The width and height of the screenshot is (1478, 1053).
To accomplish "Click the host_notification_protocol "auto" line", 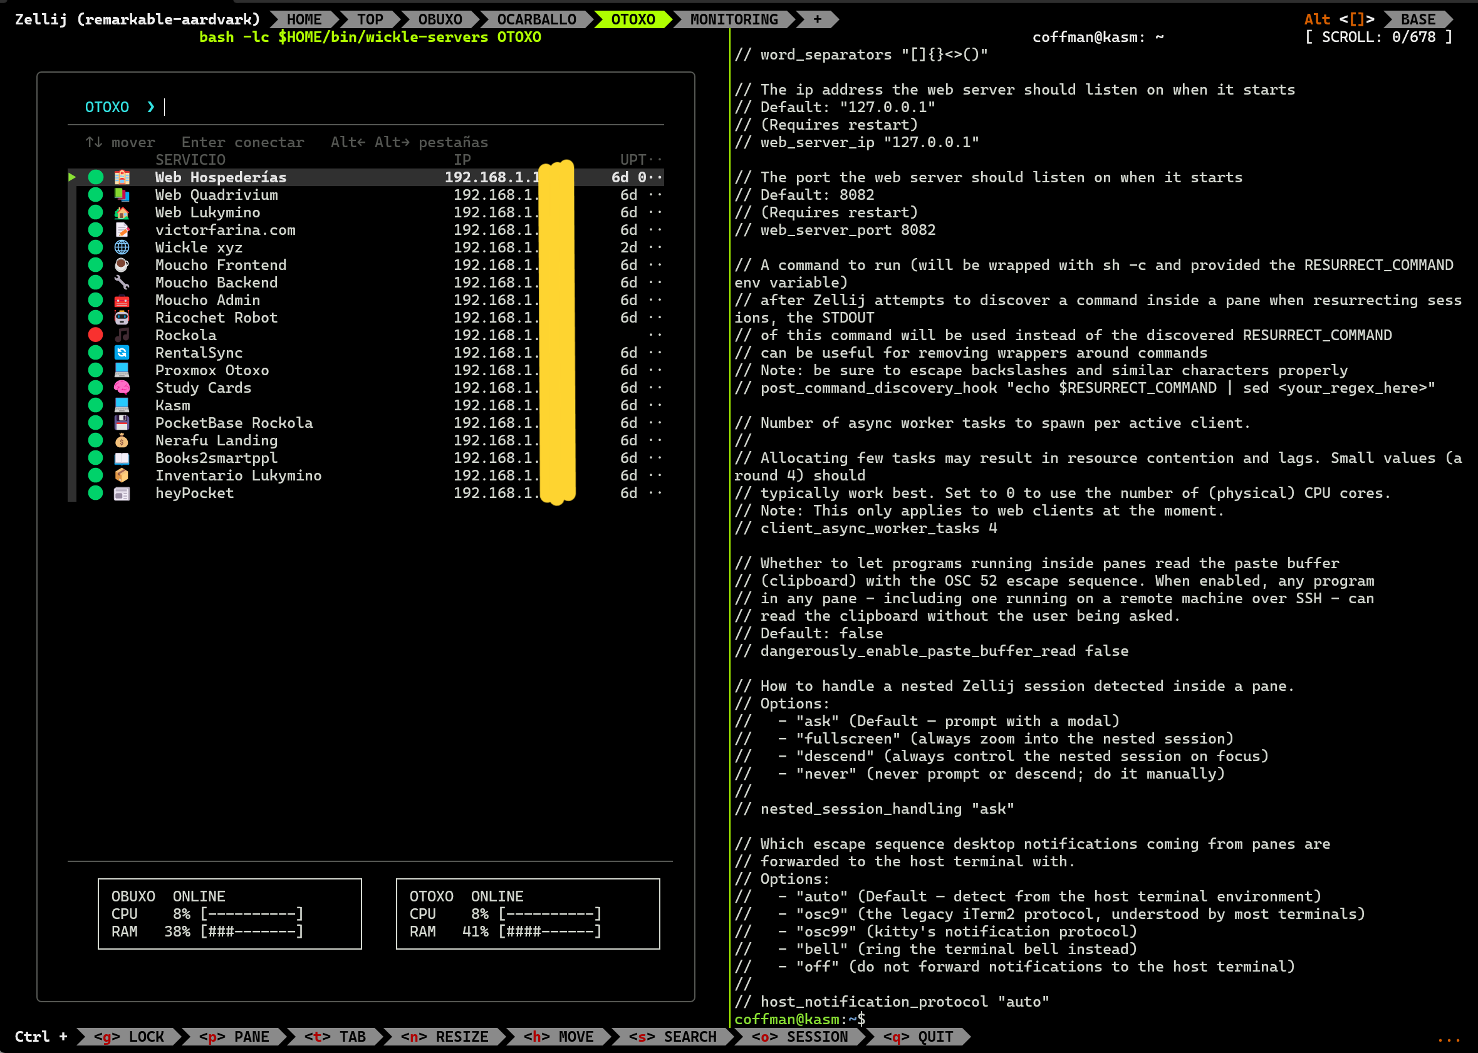I will (x=892, y=1001).
